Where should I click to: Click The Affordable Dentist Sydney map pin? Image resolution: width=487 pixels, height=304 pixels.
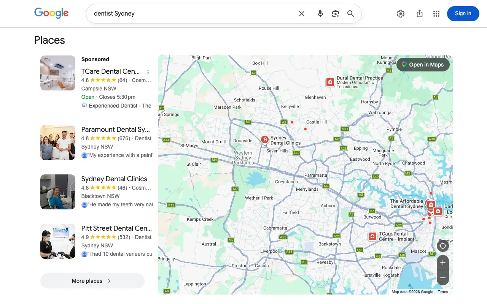click(431, 205)
